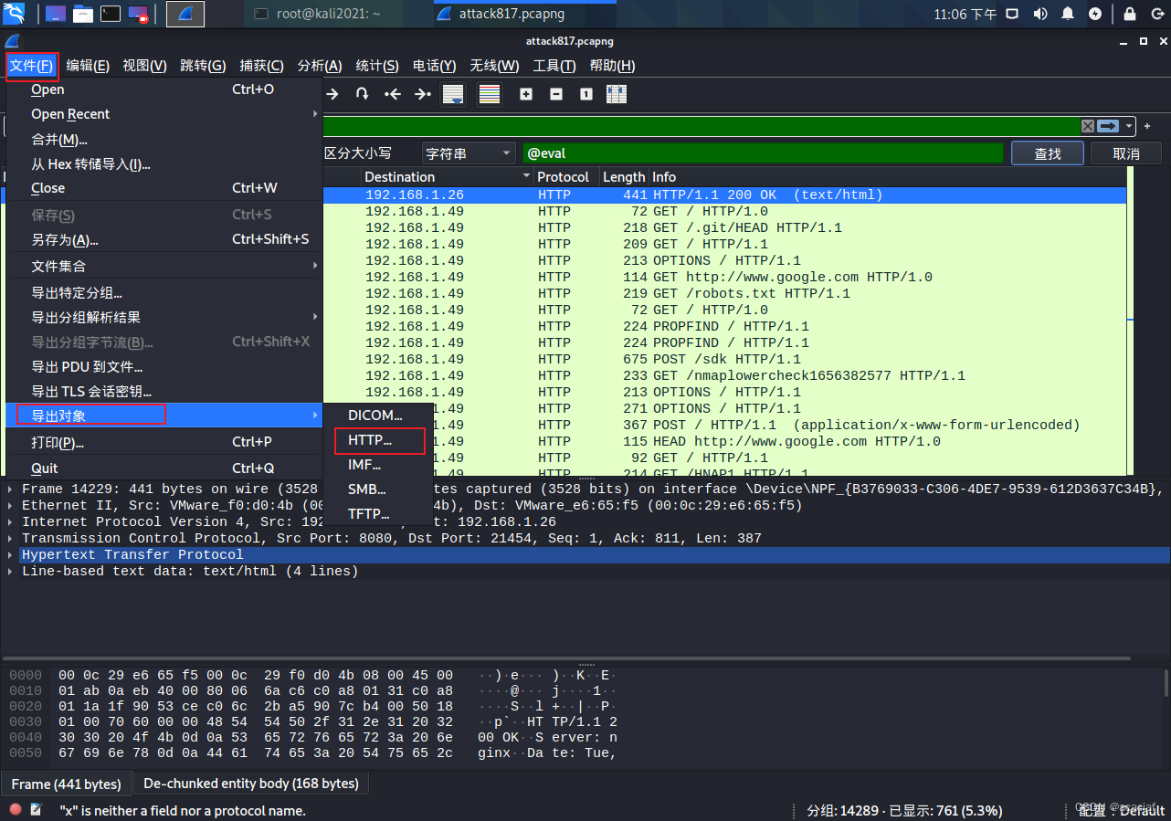Screen dimensions: 1171x821
Task: Click the volume speaker tray icon
Action: (1039, 14)
